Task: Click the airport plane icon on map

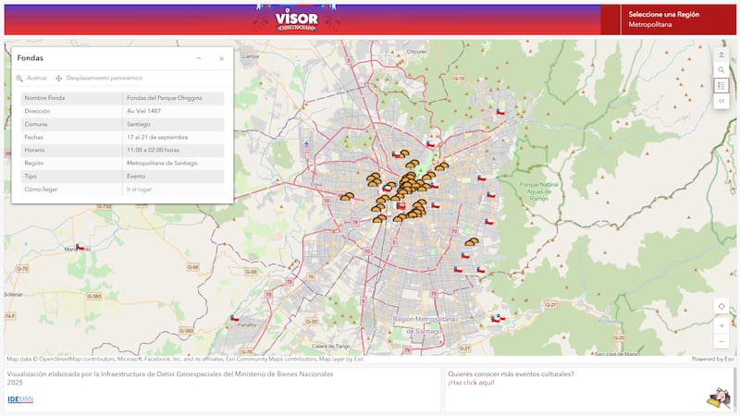Action: pos(306,143)
